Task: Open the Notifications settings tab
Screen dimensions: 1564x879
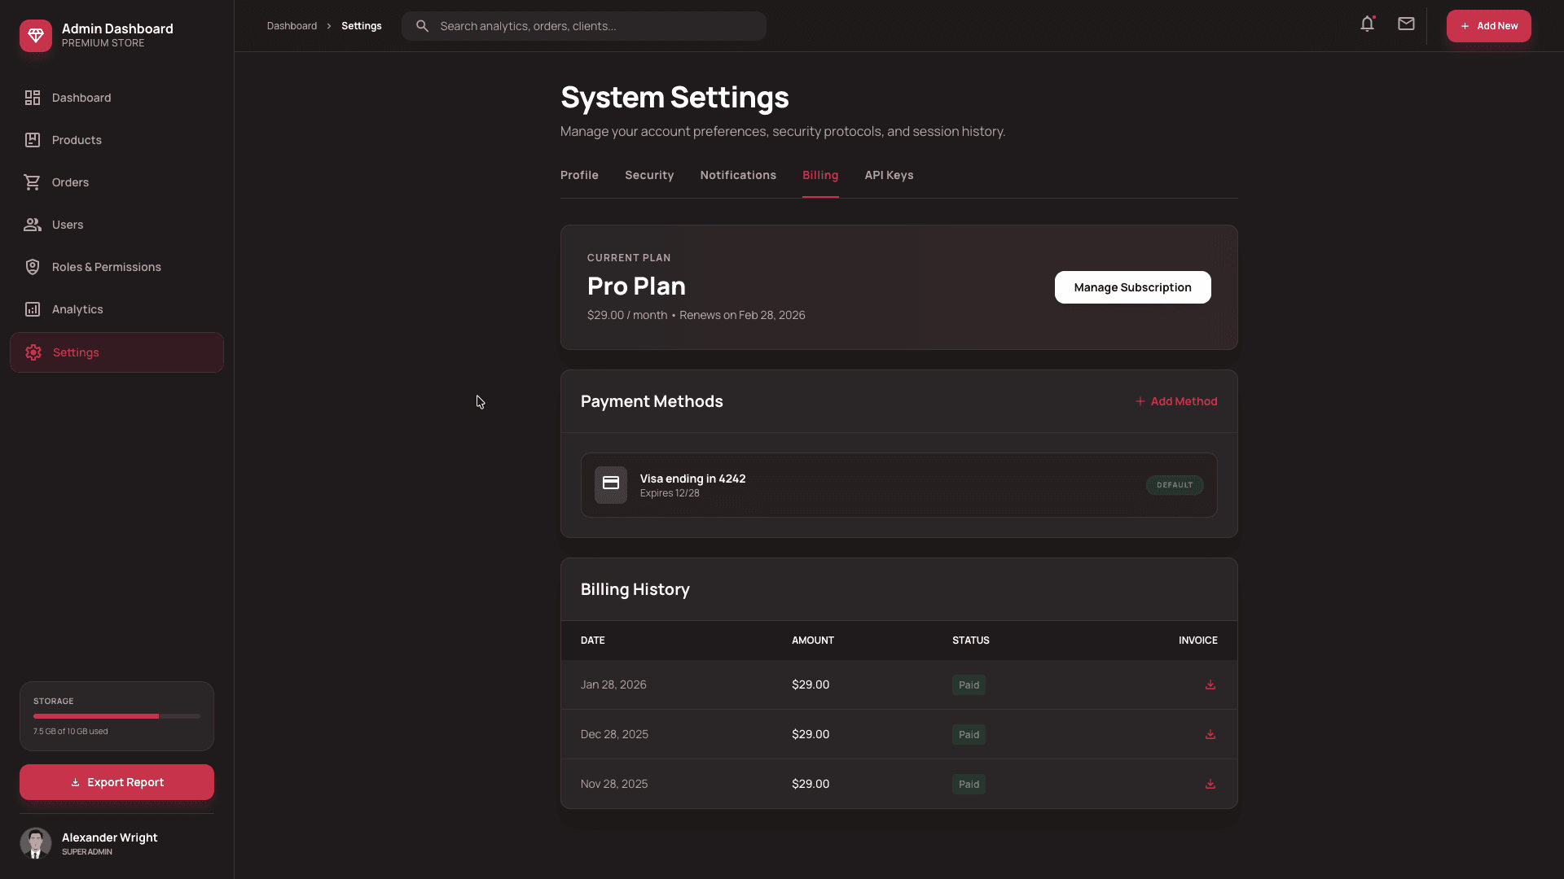Action: click(737, 175)
